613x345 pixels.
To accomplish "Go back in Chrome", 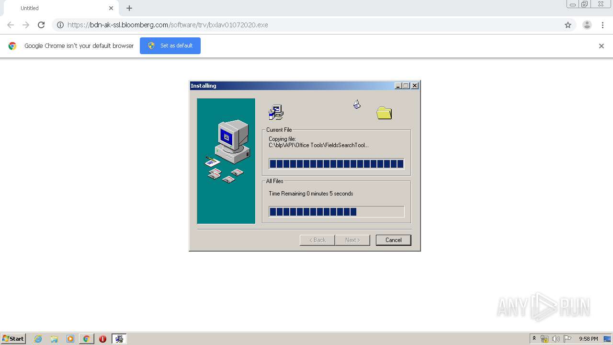I will (x=11, y=25).
